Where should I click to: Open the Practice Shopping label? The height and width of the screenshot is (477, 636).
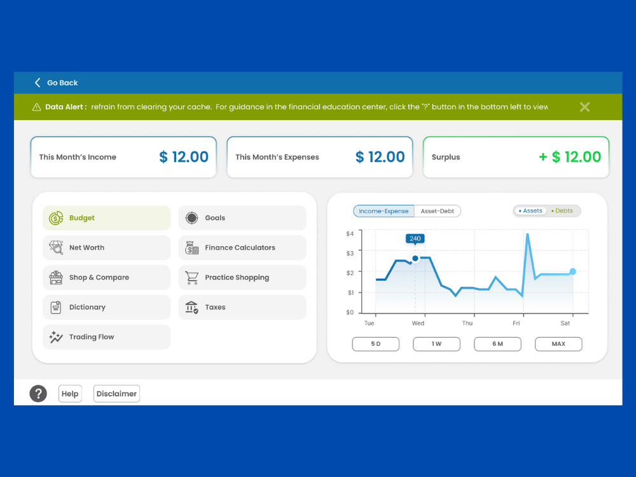(237, 277)
